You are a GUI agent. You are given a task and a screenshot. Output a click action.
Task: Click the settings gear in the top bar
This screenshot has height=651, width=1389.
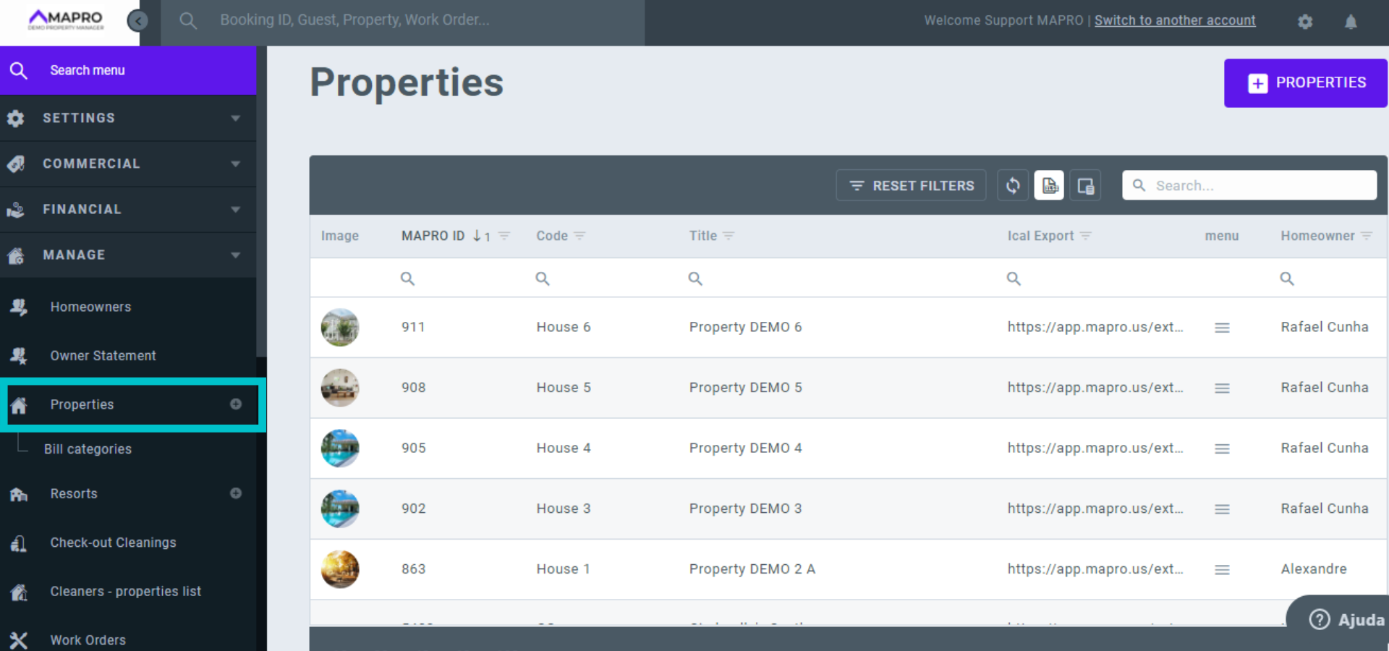(1304, 22)
